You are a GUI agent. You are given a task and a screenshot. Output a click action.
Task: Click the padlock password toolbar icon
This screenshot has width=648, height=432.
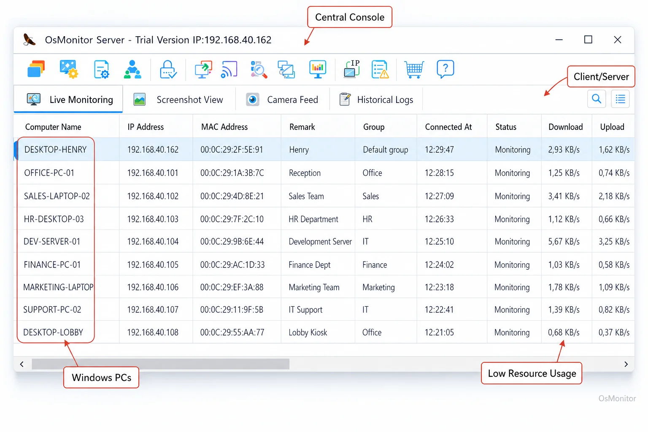[168, 69]
